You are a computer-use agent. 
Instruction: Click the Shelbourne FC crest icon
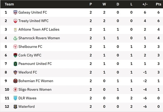click(x=15, y=47)
